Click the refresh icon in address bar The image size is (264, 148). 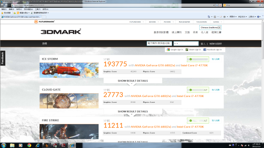tap(217, 5)
